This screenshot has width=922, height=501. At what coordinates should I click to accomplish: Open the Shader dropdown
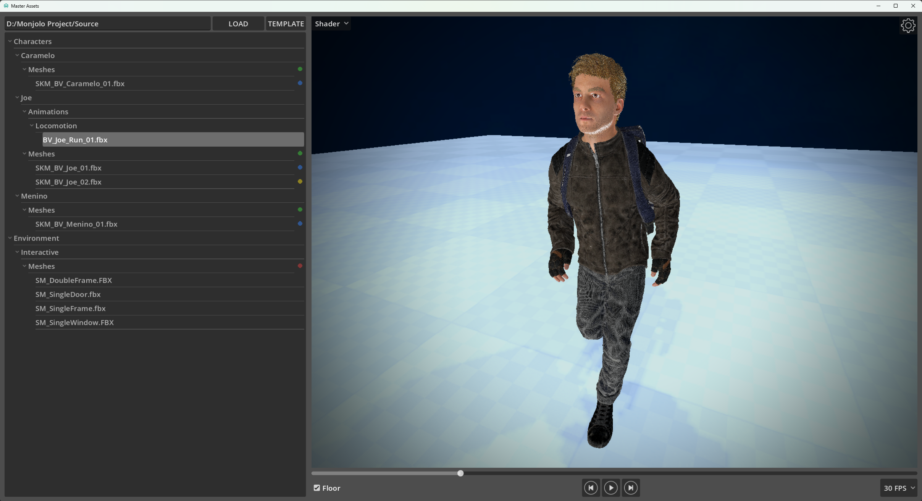(331, 24)
